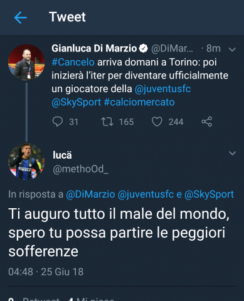This screenshot has width=244, height=301.
Task: Reply to Di Marzio's tweet via comment icon
Action: click(x=58, y=122)
